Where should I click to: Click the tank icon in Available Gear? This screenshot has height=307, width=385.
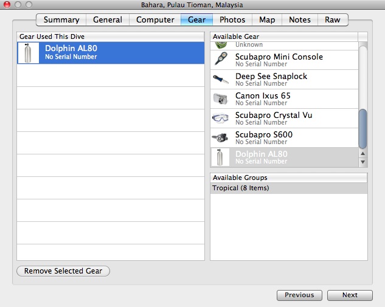[220, 157]
